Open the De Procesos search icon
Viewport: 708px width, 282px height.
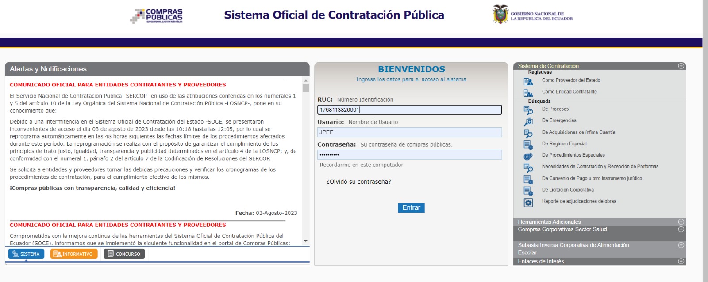[x=528, y=110]
